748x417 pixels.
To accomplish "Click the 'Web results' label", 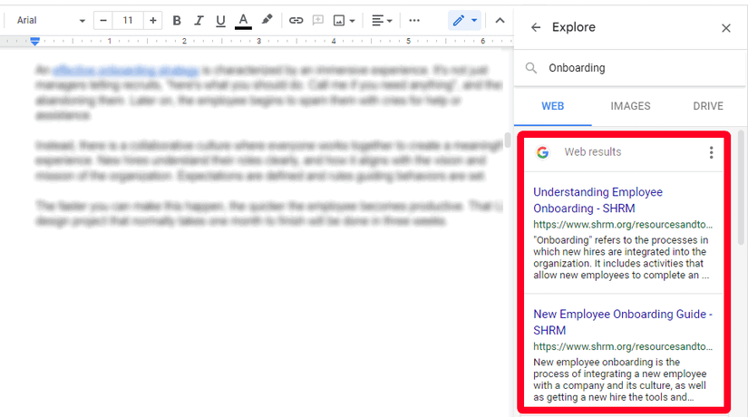I will click(x=592, y=151).
